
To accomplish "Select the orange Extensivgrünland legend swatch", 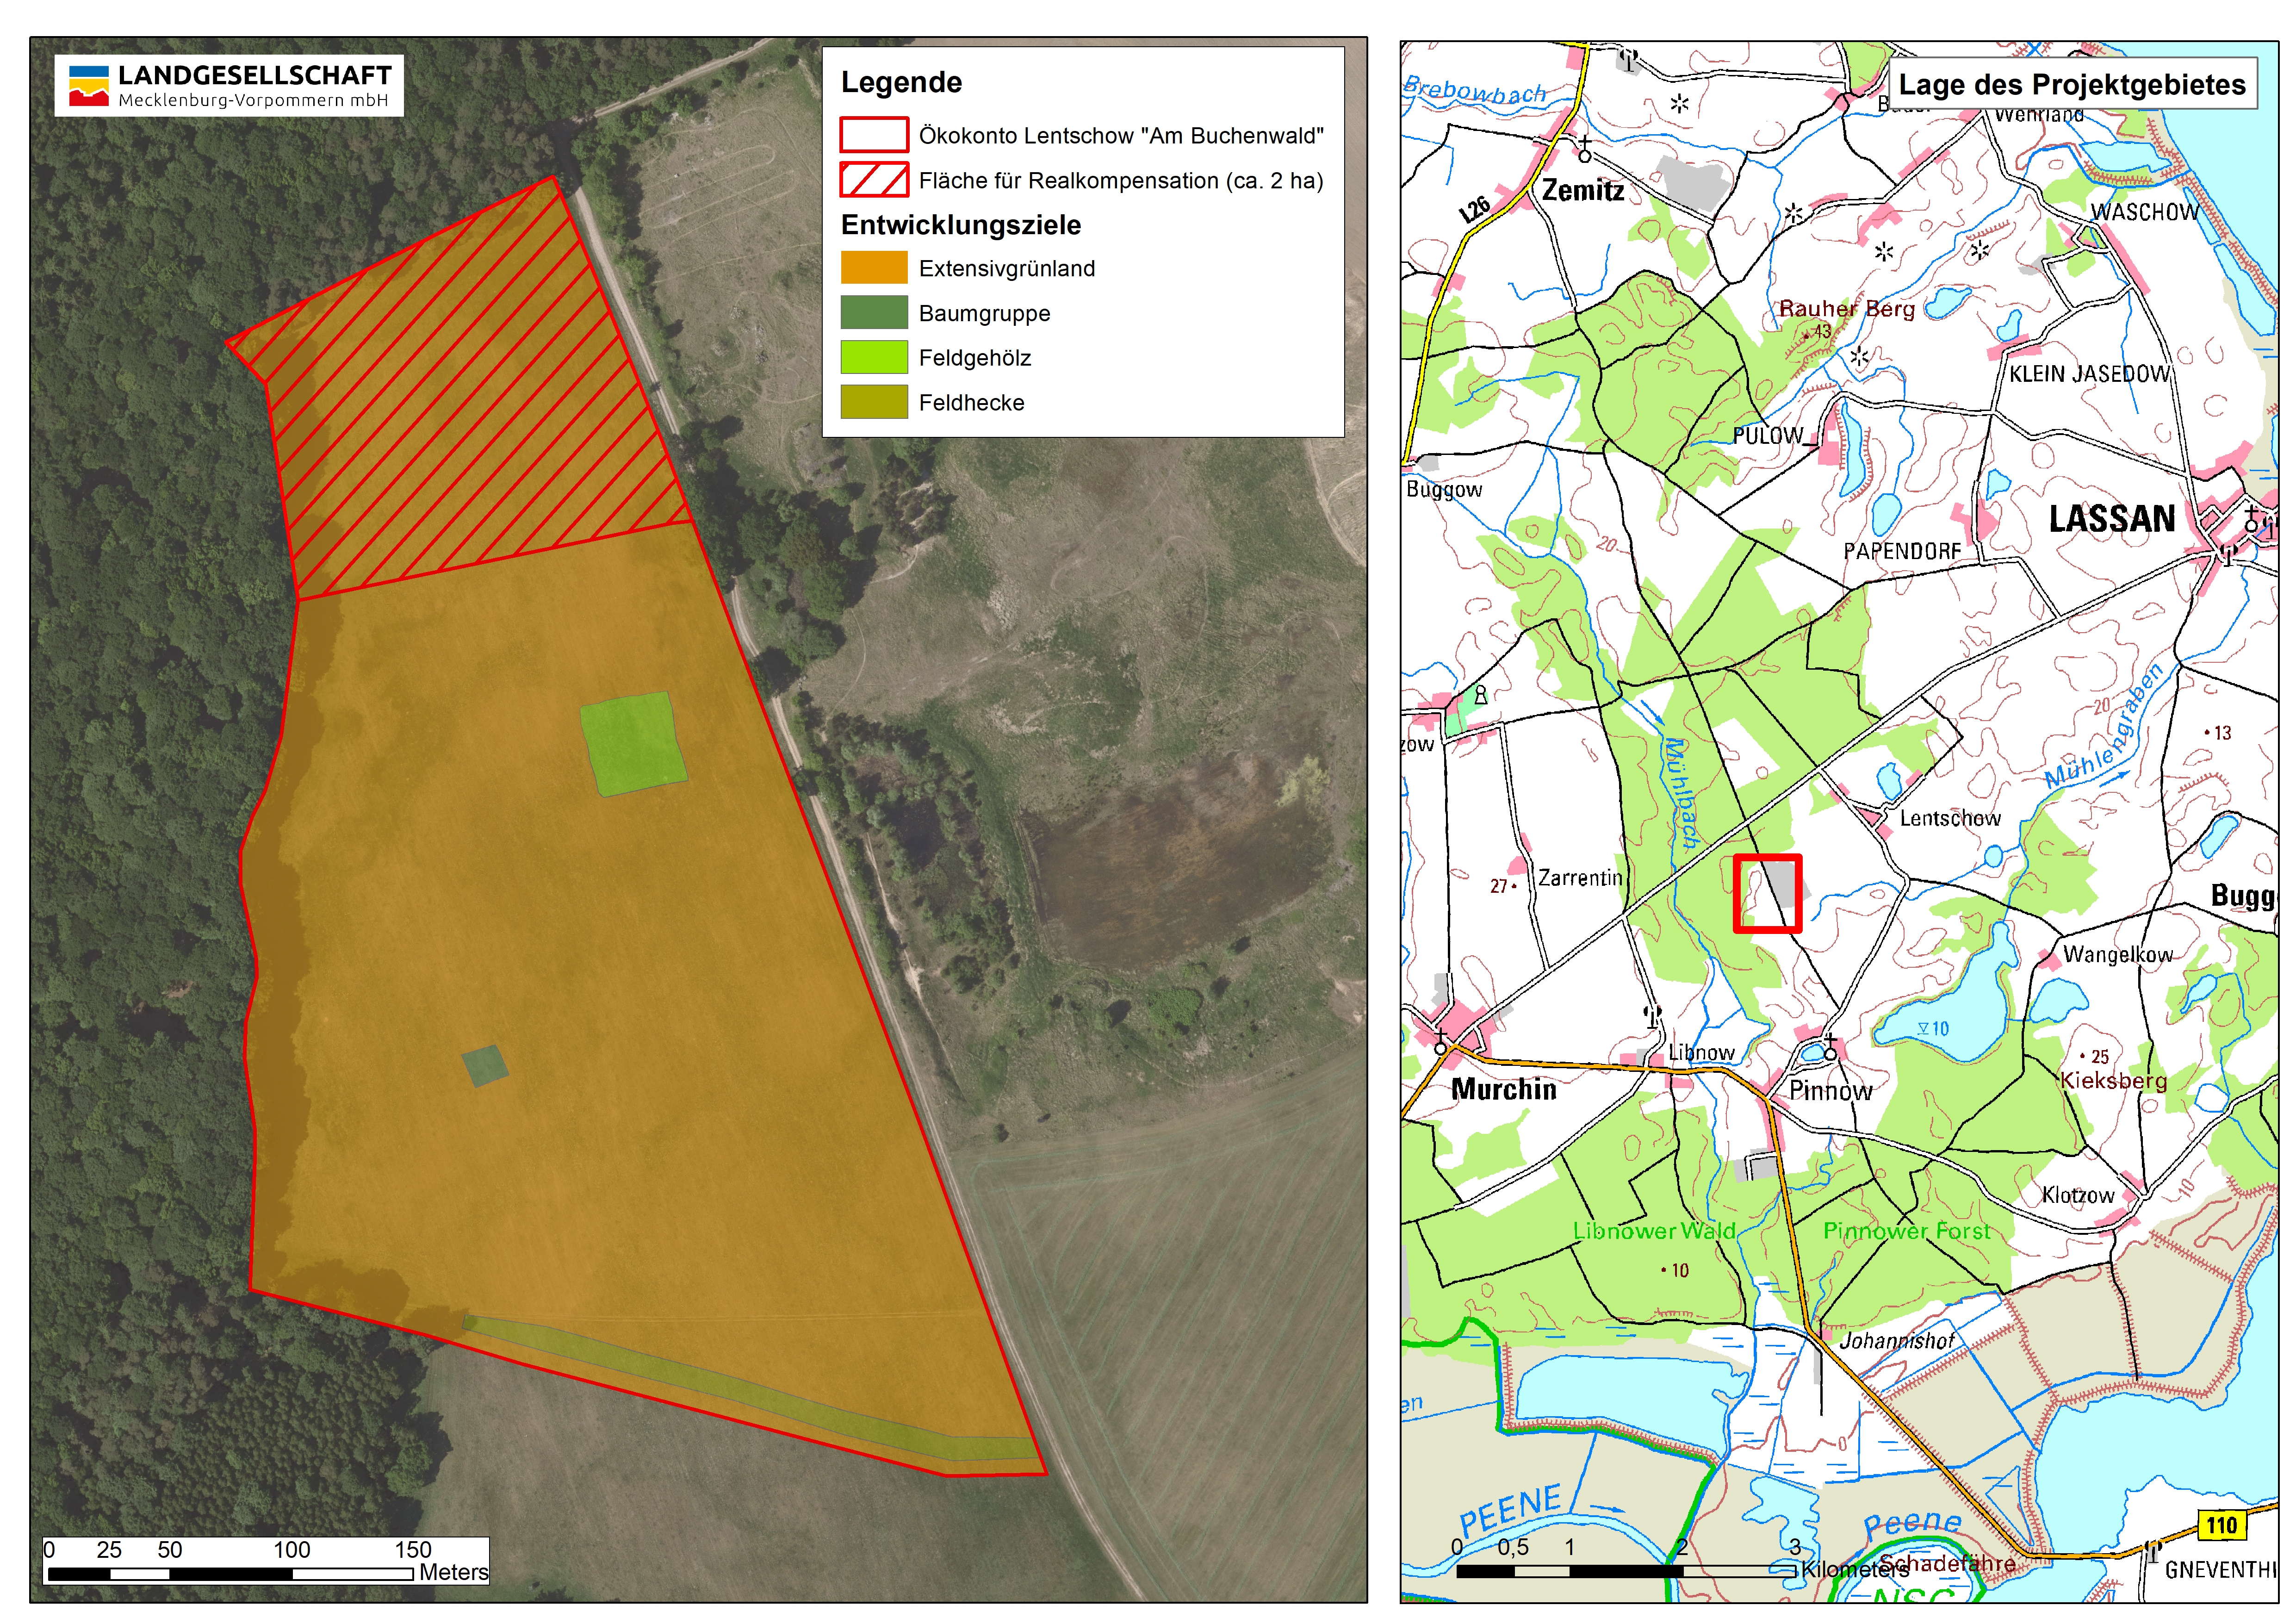I will tap(874, 268).
